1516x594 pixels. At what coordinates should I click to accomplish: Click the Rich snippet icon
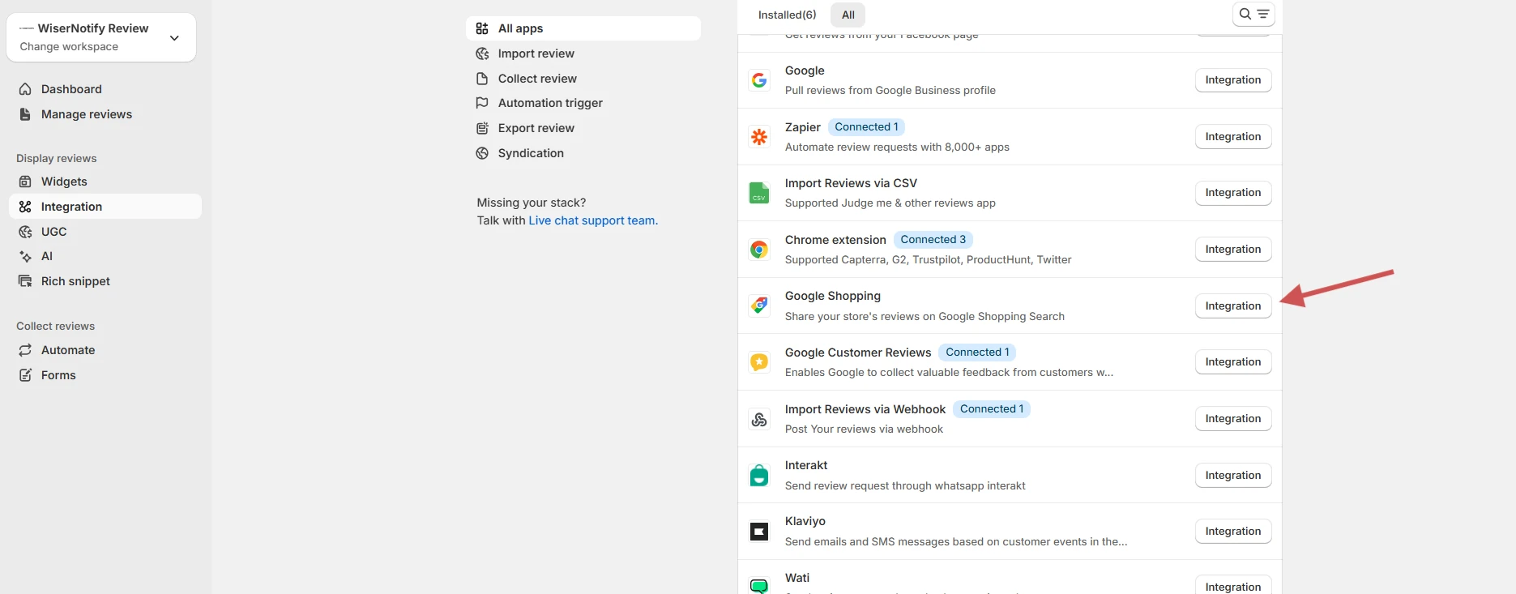25,281
